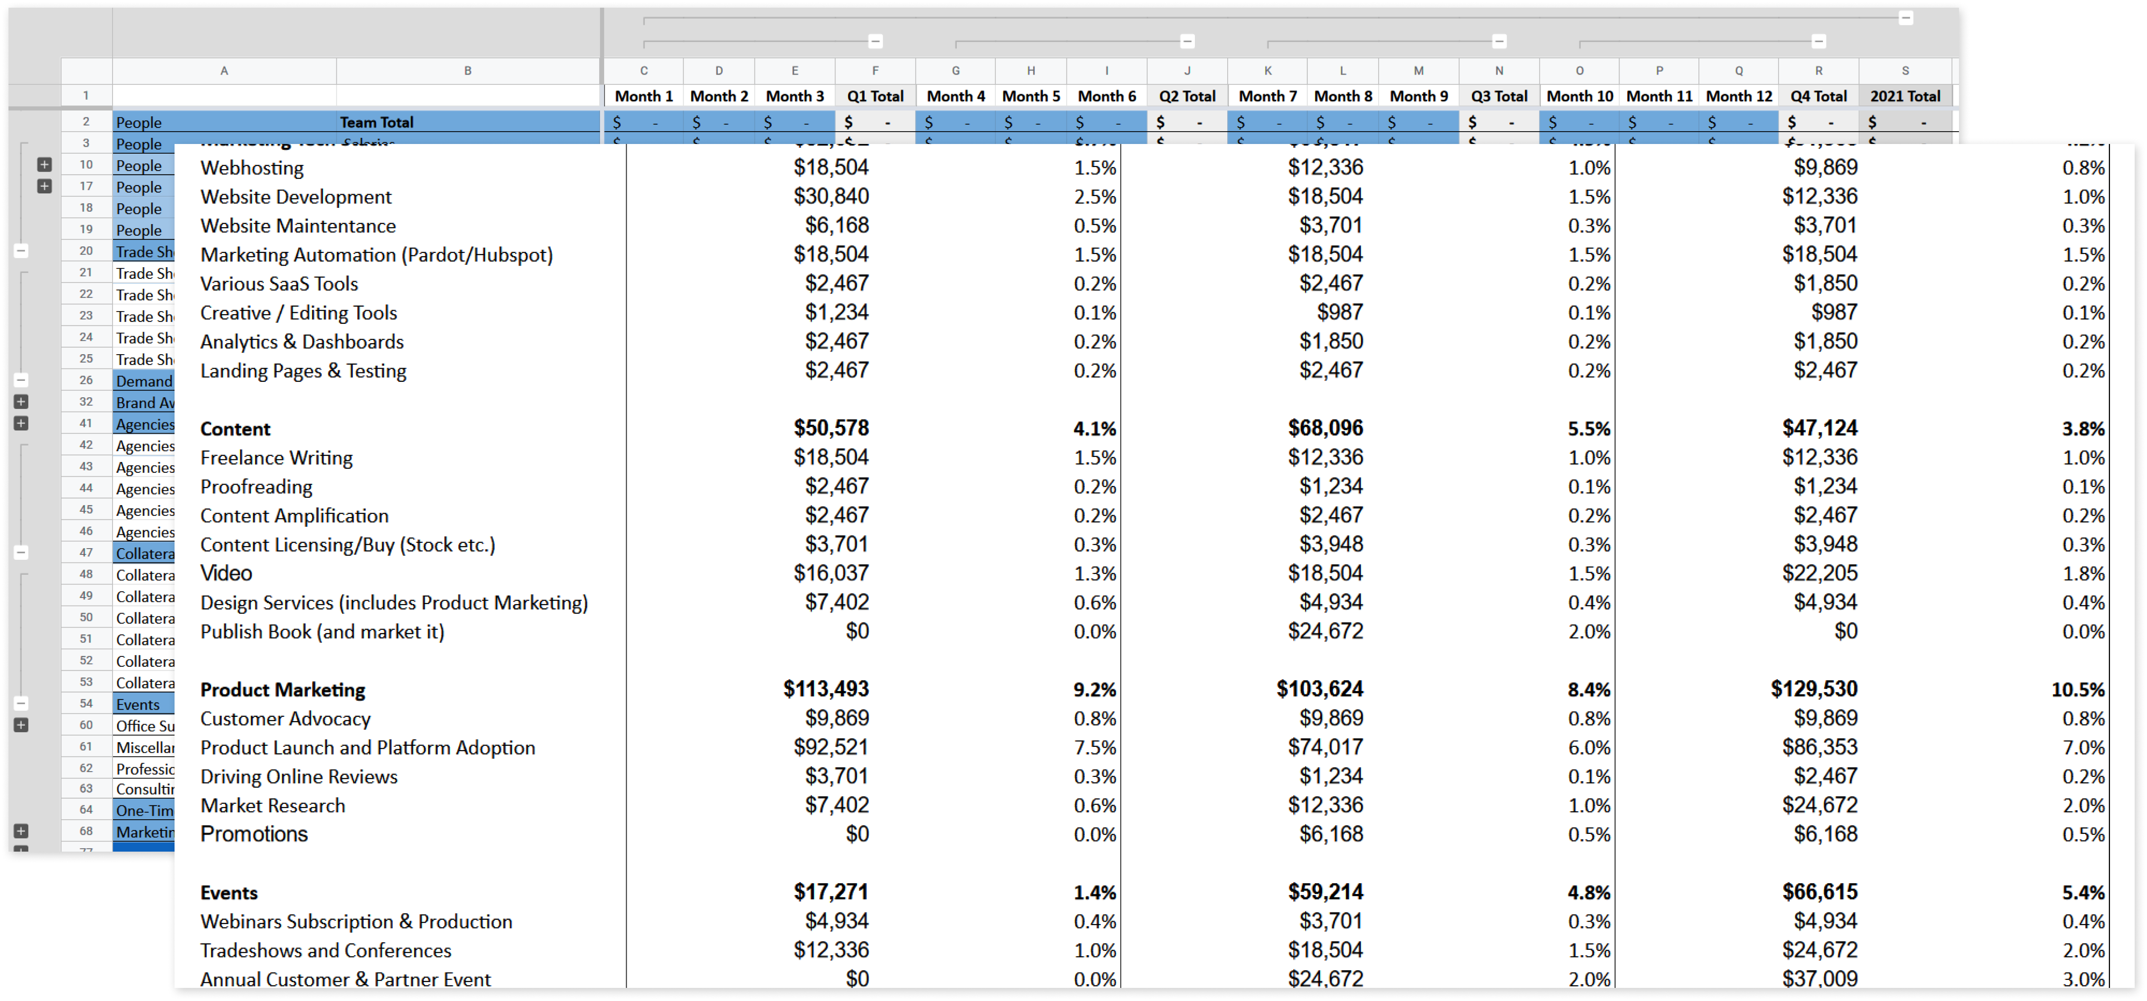Select row 2 header number
This screenshot has height=1001, width=2147.
pyautogui.click(x=86, y=122)
